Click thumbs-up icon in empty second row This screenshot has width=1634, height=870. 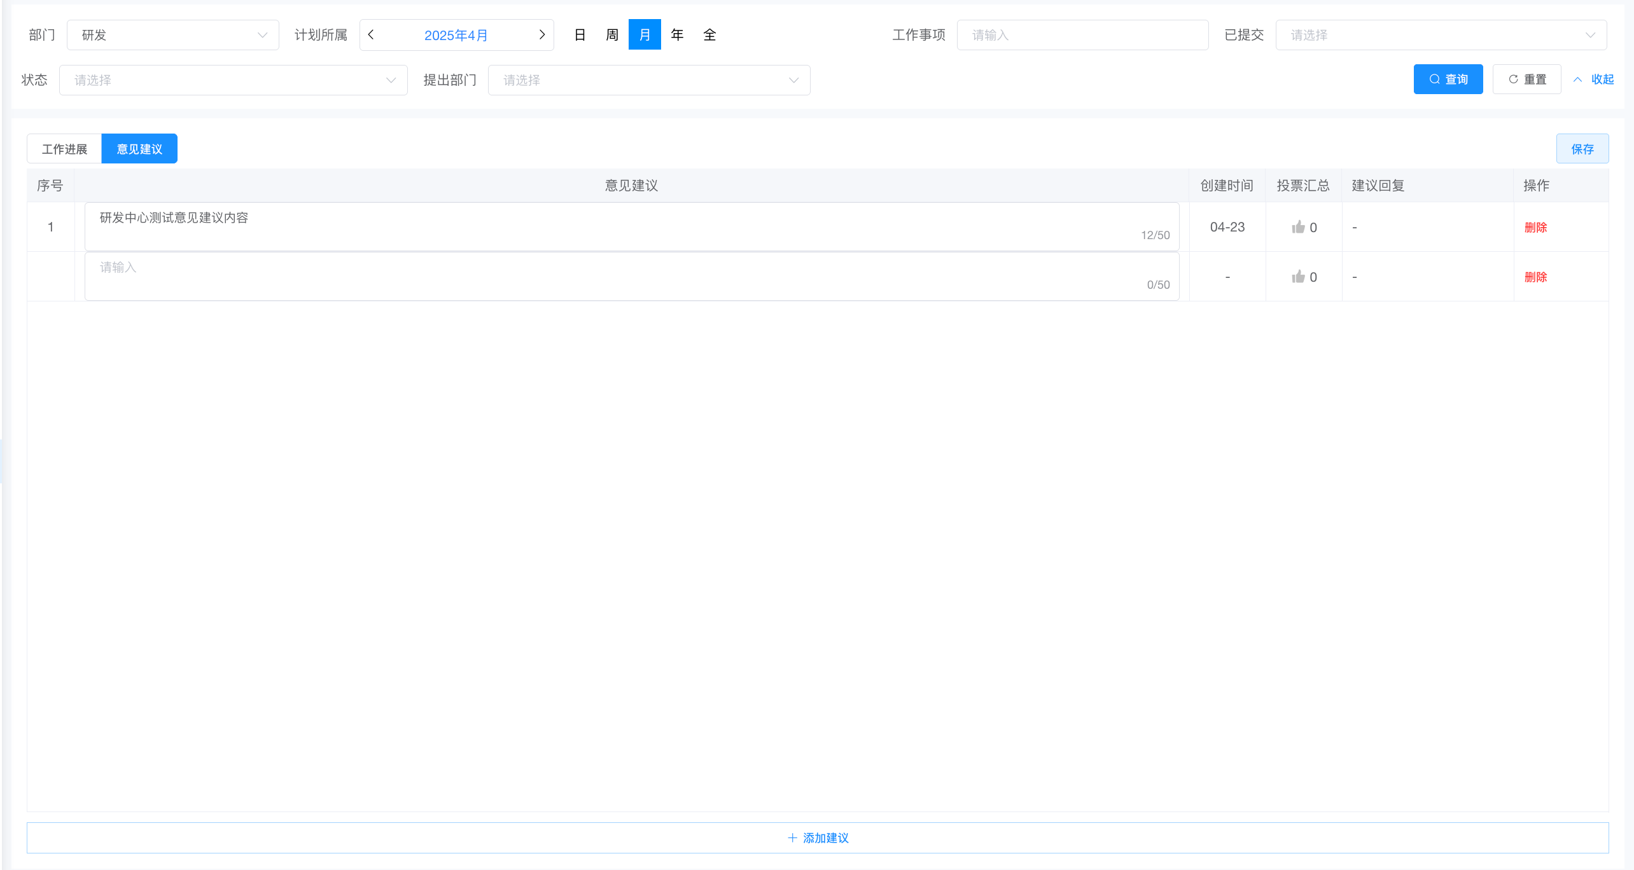click(1298, 277)
